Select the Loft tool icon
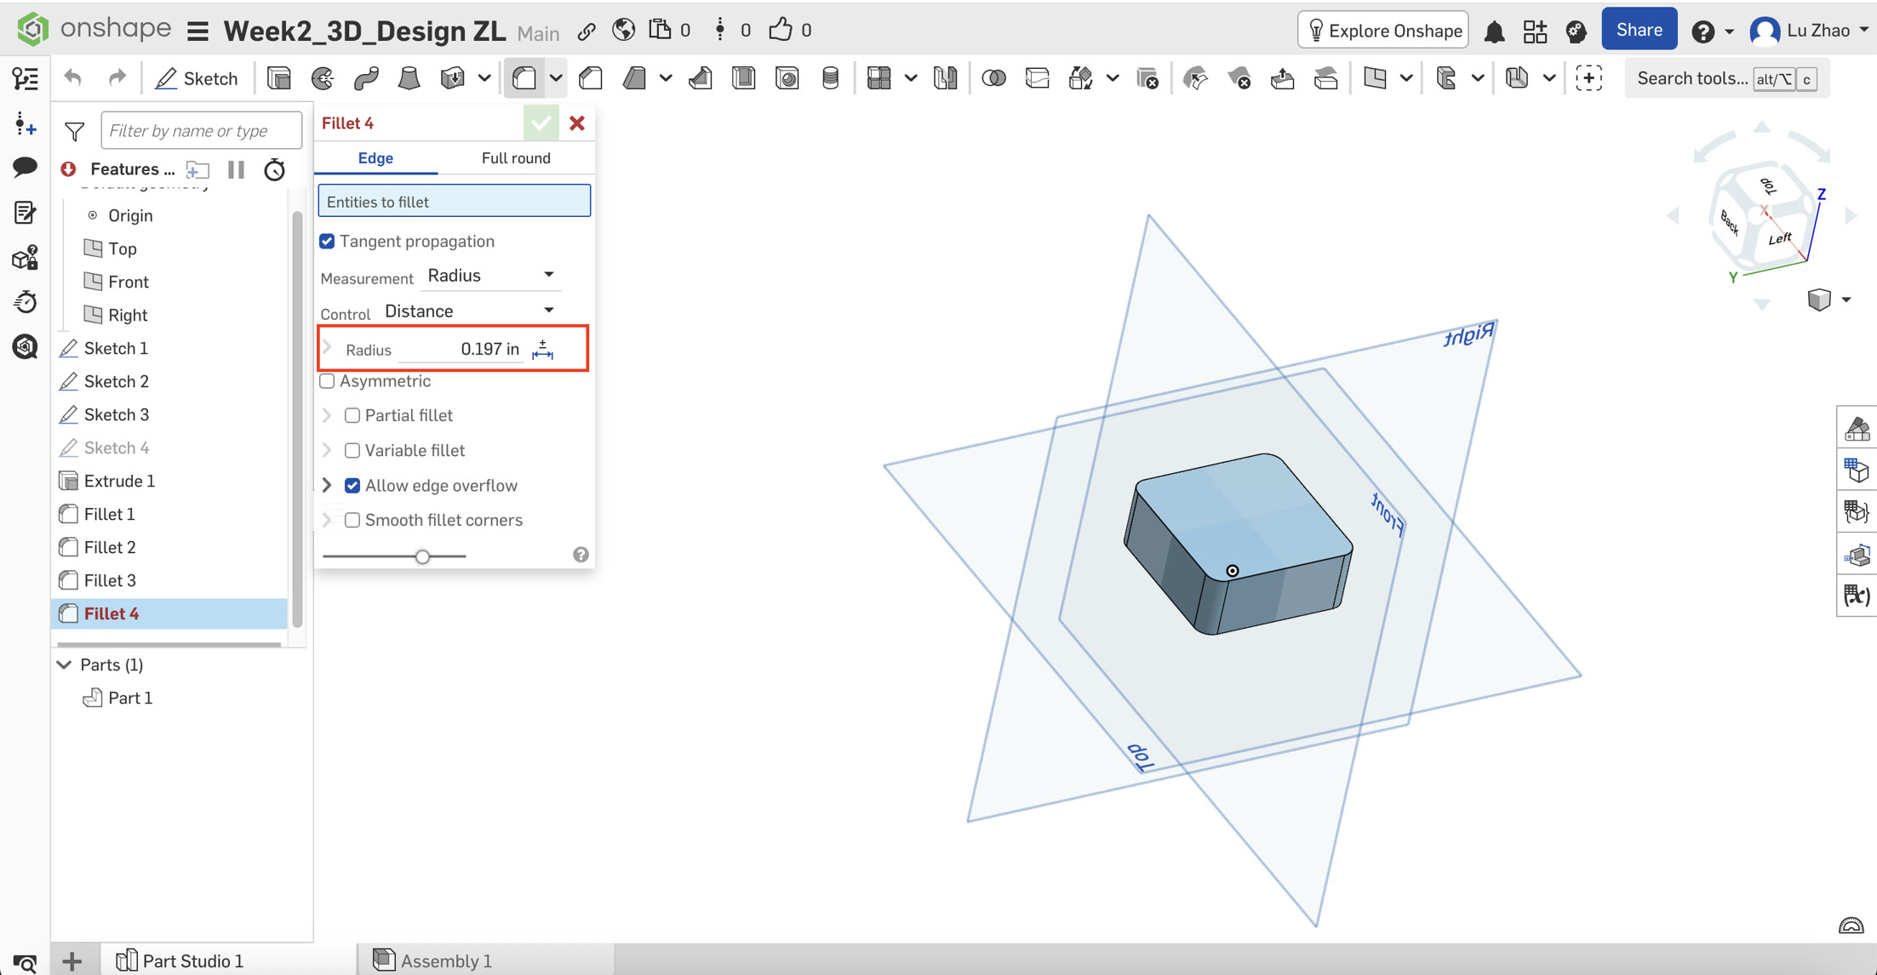Screen dimensions: 1877x975 [x=409, y=78]
